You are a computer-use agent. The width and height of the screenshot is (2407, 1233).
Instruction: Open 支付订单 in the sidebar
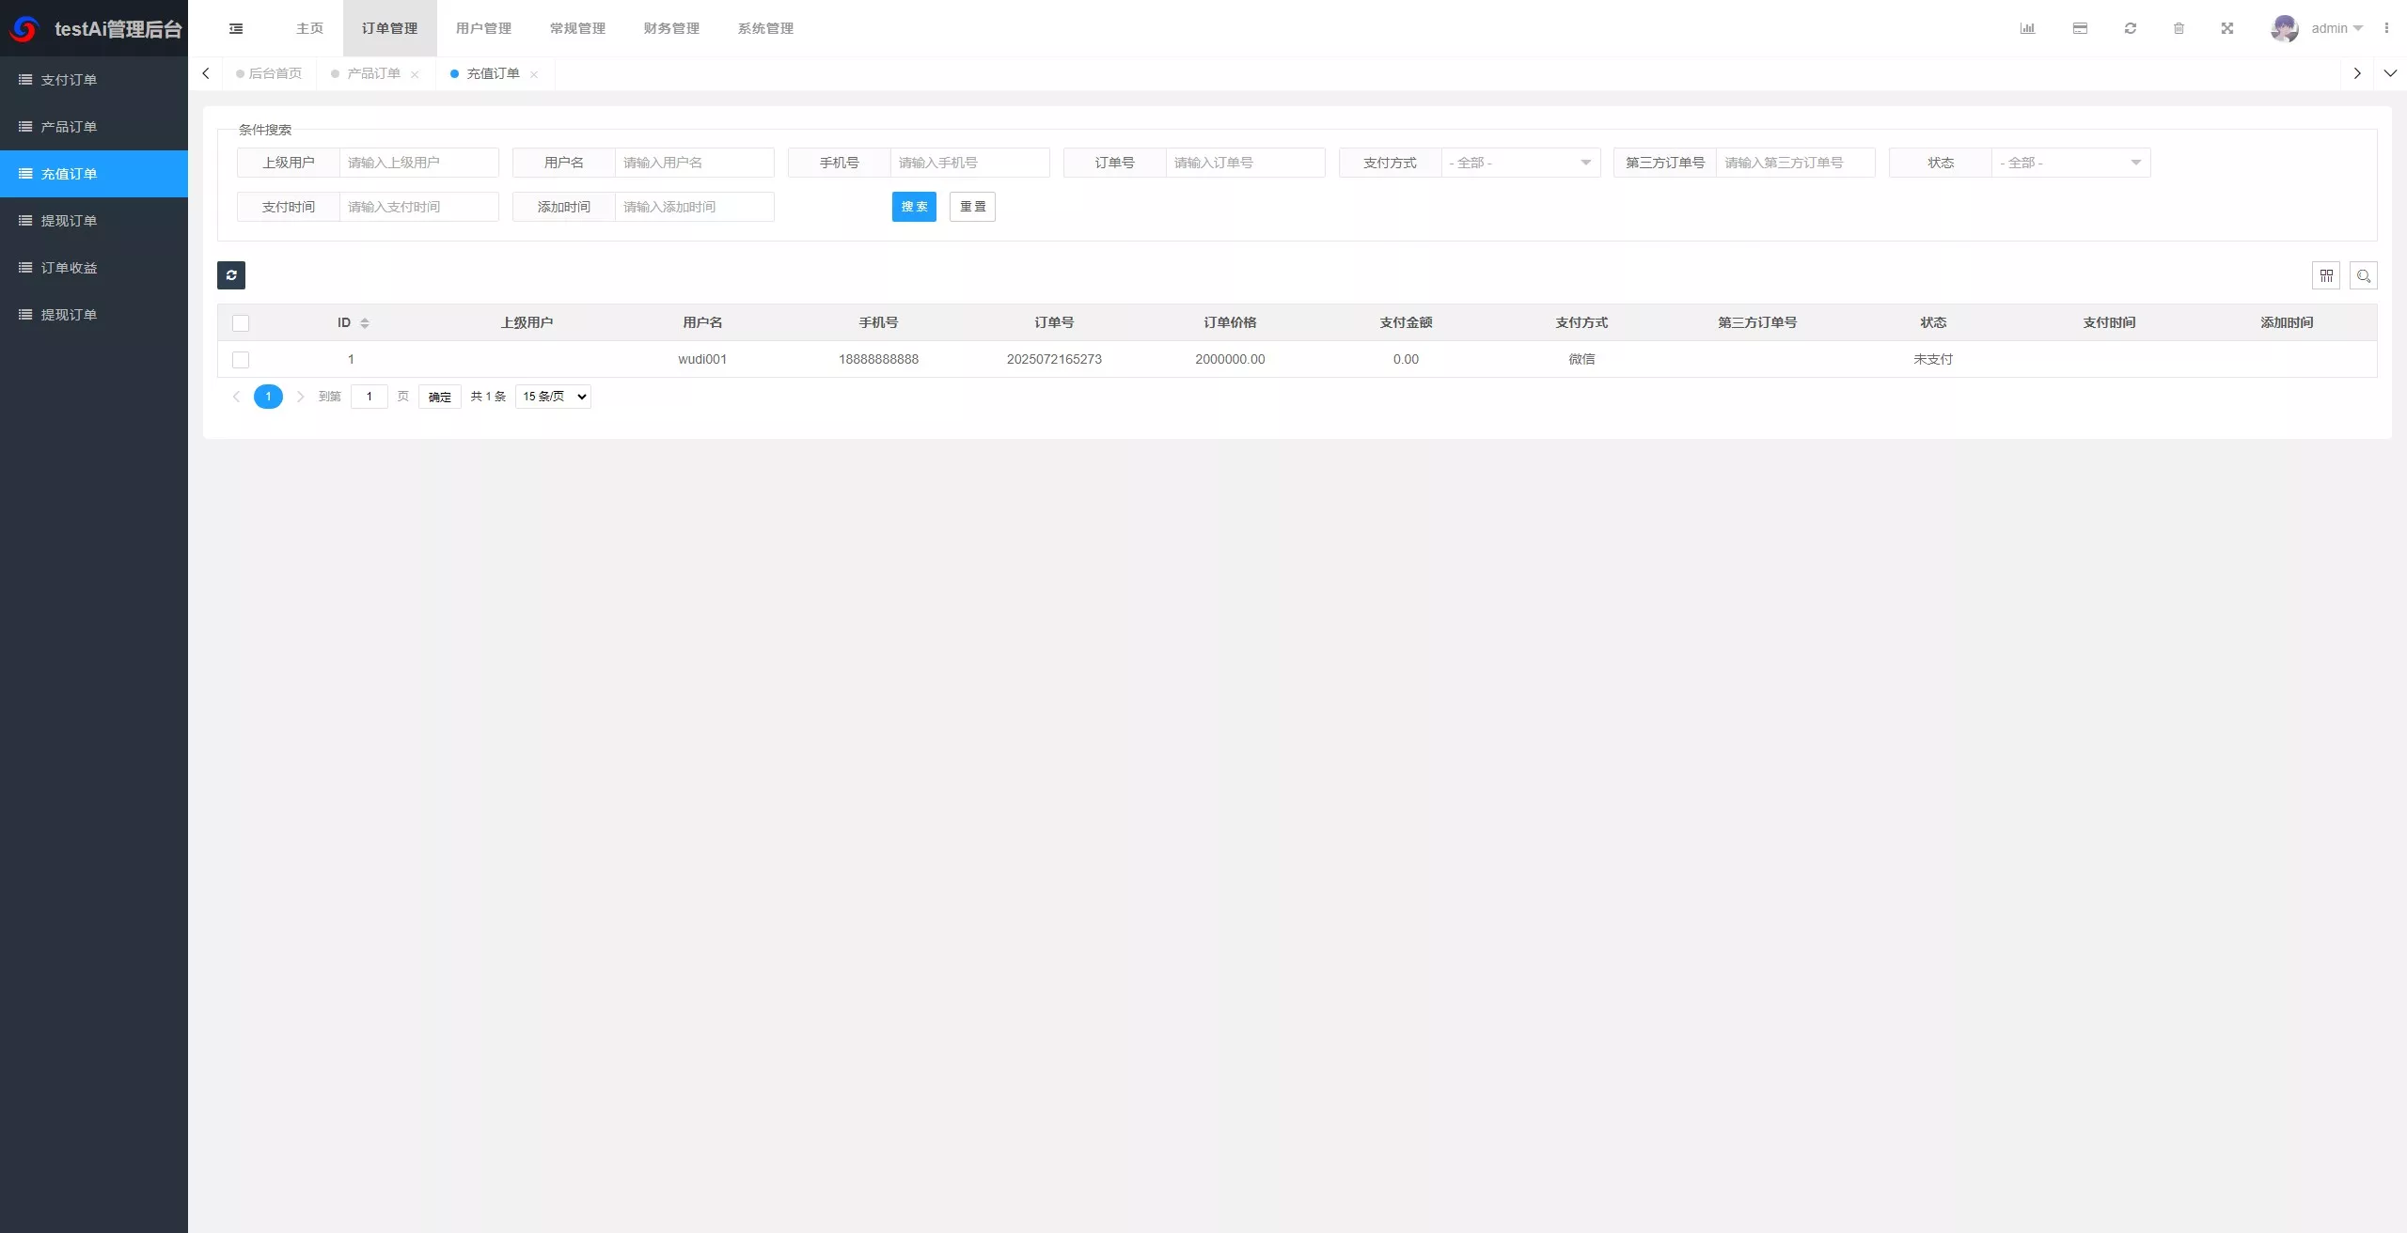(x=94, y=80)
